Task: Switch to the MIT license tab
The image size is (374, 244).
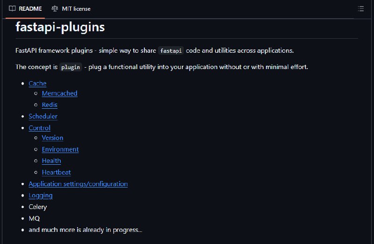Action: pyautogui.click(x=71, y=9)
